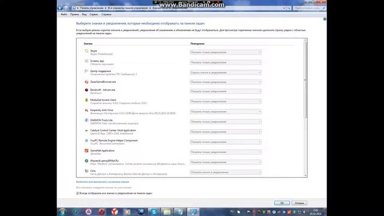Click the VuuPC Remote Engine icon
The height and width of the screenshot is (216, 384).
click(86, 140)
